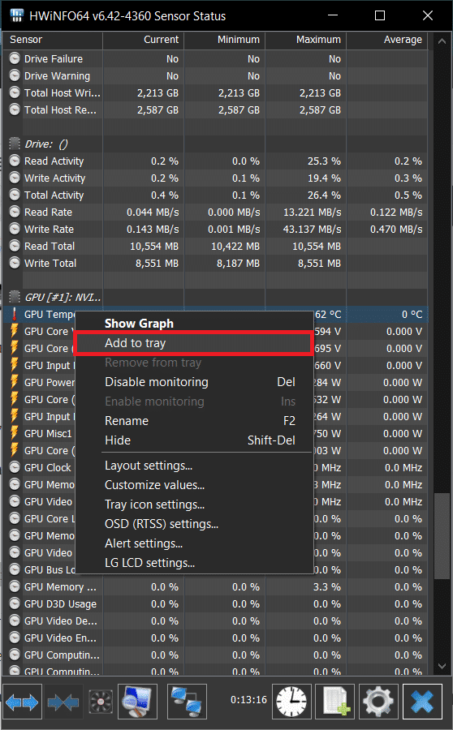Click the 0:13:16 elapsed time display
The width and height of the screenshot is (453, 730).
pyautogui.click(x=249, y=700)
